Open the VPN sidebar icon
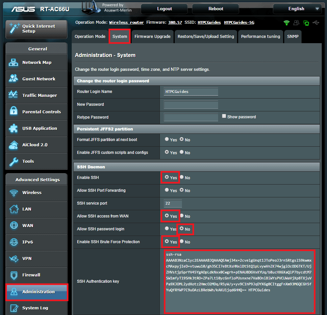 click(14, 258)
